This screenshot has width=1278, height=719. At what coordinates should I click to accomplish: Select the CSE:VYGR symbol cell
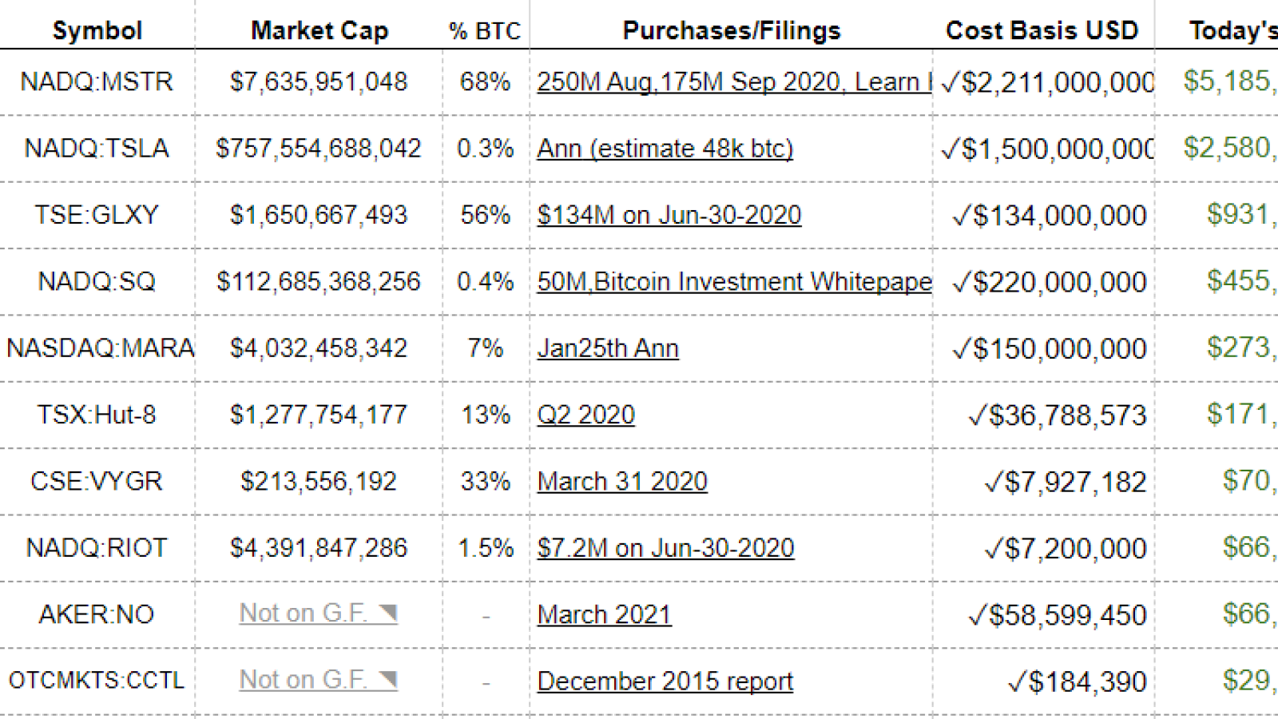pos(97,481)
